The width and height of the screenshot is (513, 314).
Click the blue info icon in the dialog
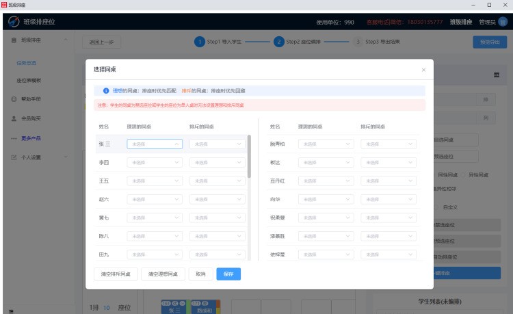pyautogui.click(x=106, y=90)
